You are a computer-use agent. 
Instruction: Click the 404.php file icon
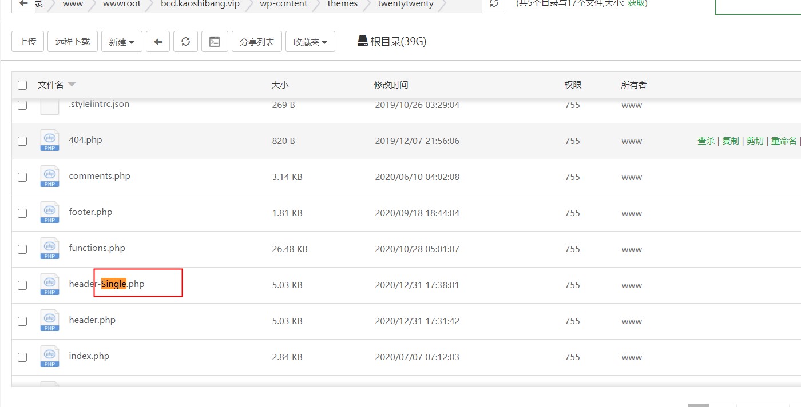pos(50,141)
